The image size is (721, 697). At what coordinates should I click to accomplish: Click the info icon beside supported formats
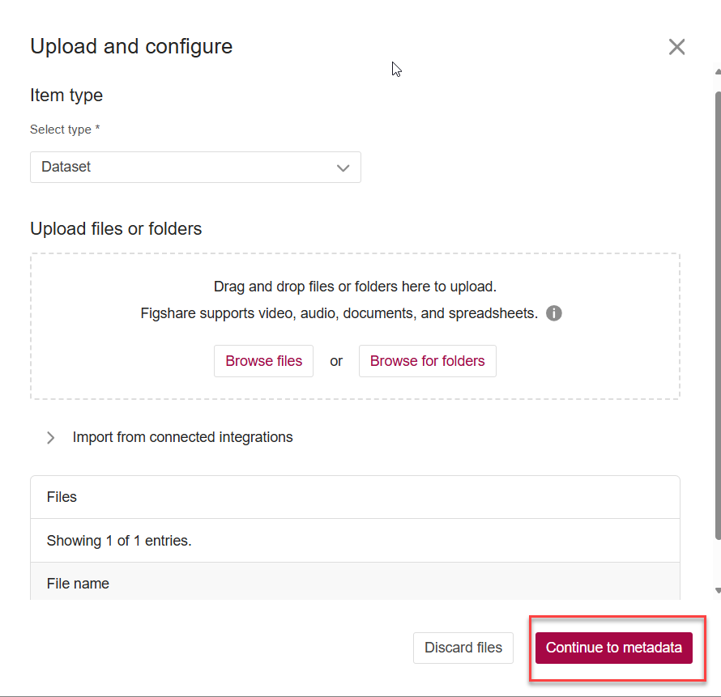(554, 313)
